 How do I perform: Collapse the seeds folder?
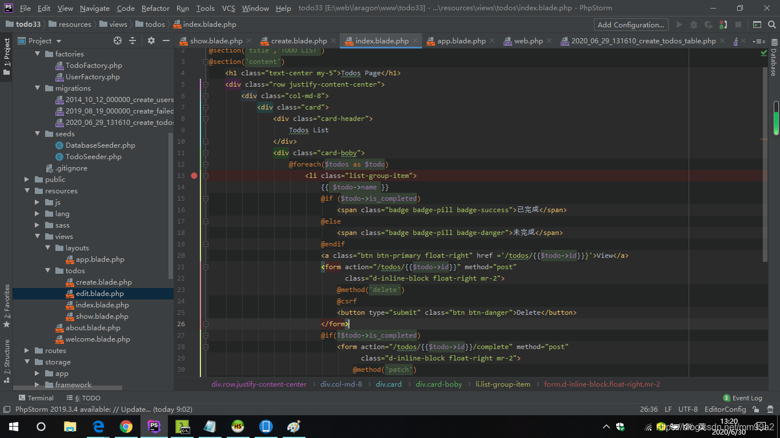(x=38, y=133)
